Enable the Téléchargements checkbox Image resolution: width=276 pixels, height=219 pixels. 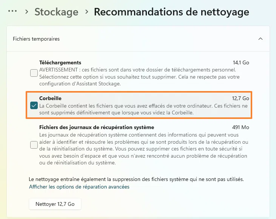34,73
